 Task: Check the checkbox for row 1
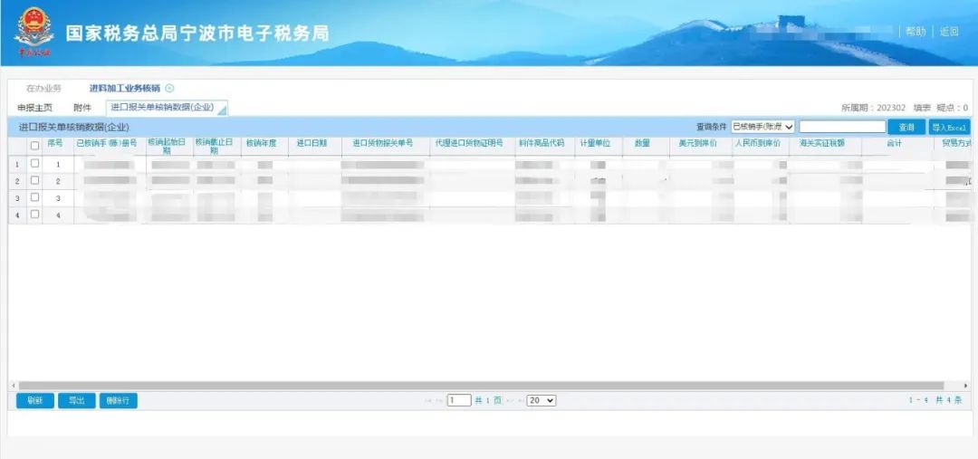coord(35,163)
